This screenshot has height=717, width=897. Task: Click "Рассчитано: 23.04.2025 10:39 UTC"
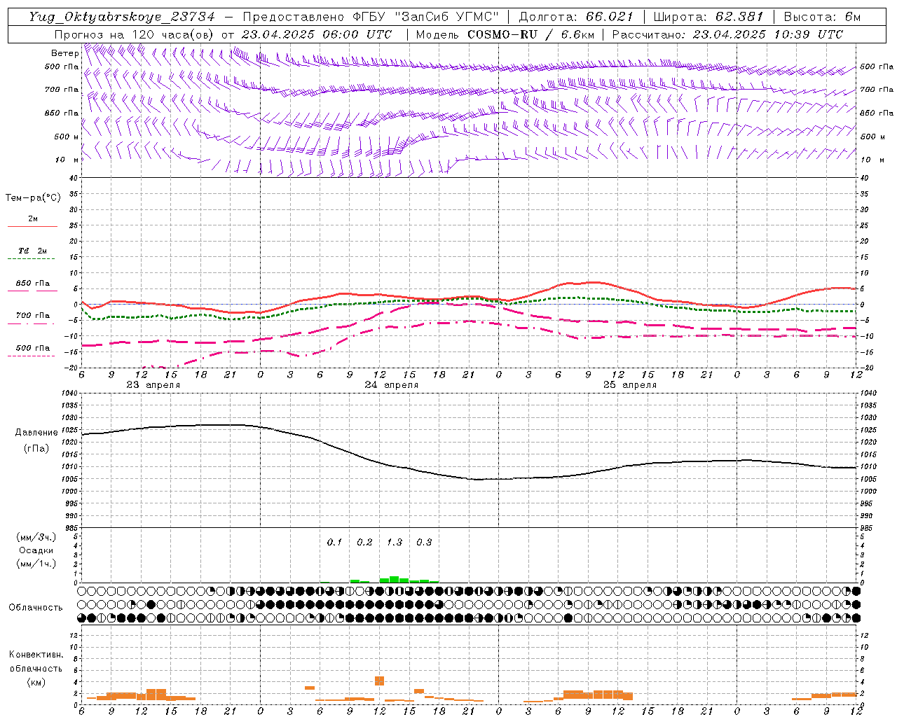coord(727,34)
